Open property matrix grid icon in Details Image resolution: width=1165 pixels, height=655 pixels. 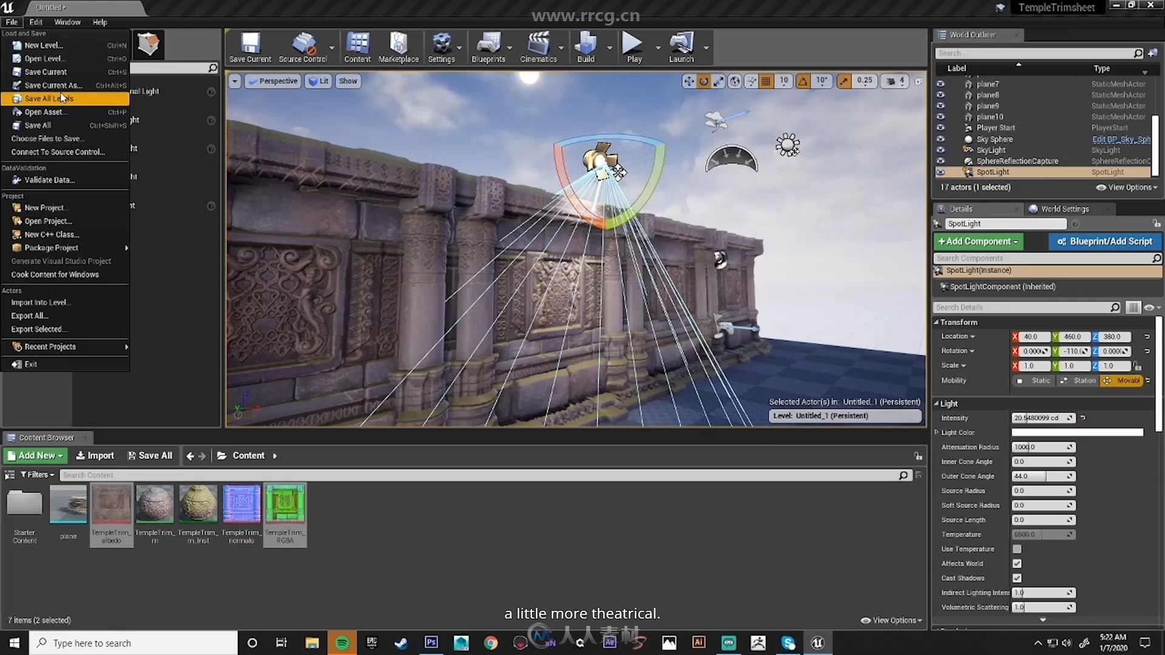(1132, 307)
